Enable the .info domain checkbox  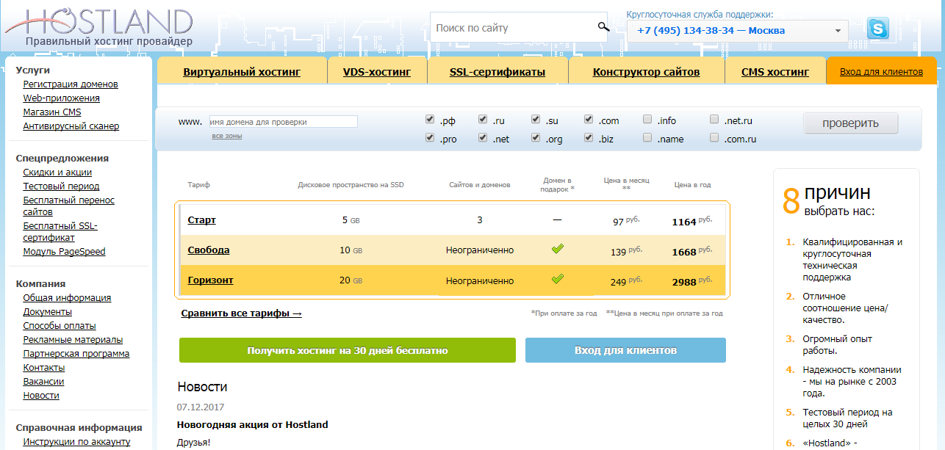[x=647, y=118]
